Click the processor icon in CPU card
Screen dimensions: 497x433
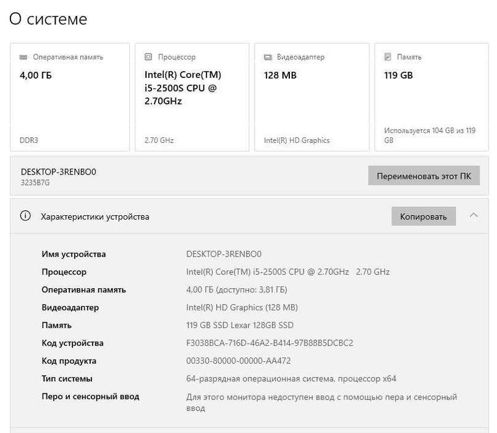[148, 57]
